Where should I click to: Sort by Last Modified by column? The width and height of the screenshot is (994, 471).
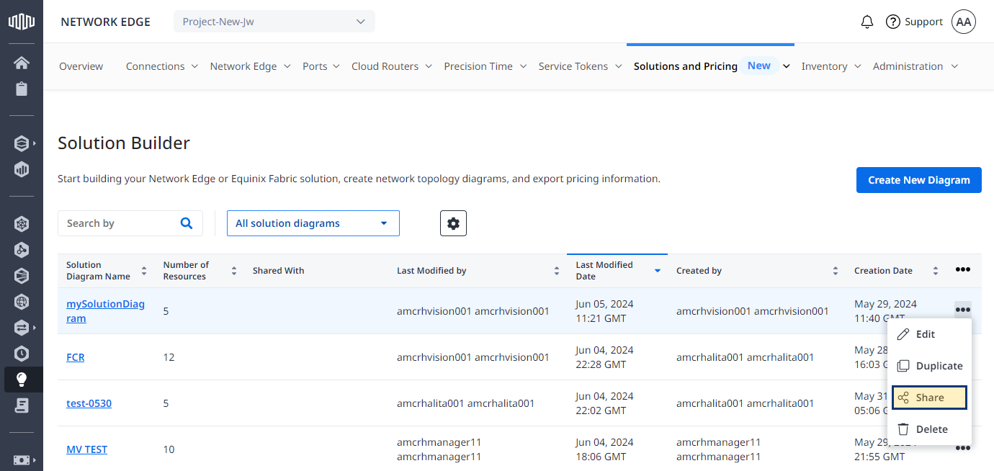pyautogui.click(x=557, y=271)
